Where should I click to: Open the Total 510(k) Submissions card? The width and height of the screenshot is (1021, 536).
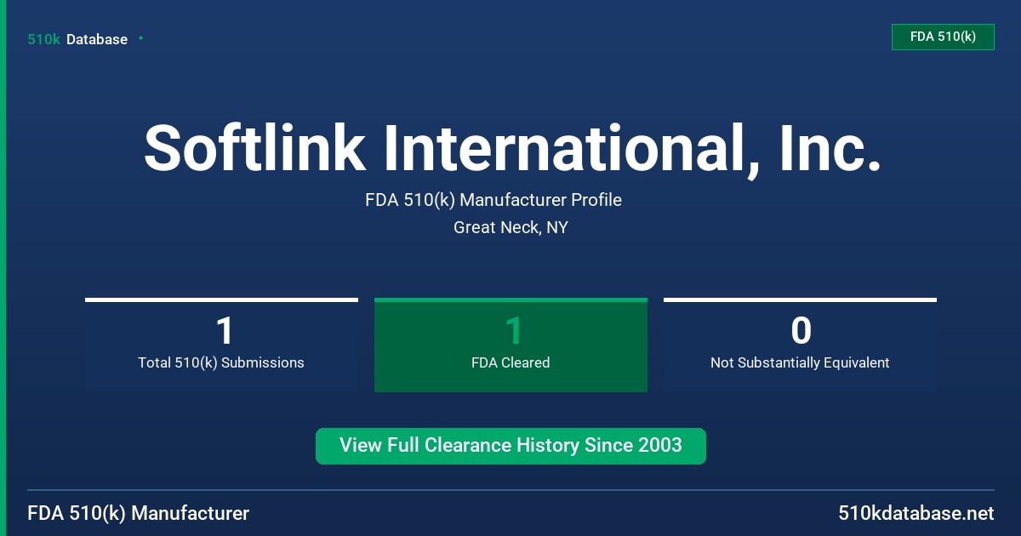point(221,345)
